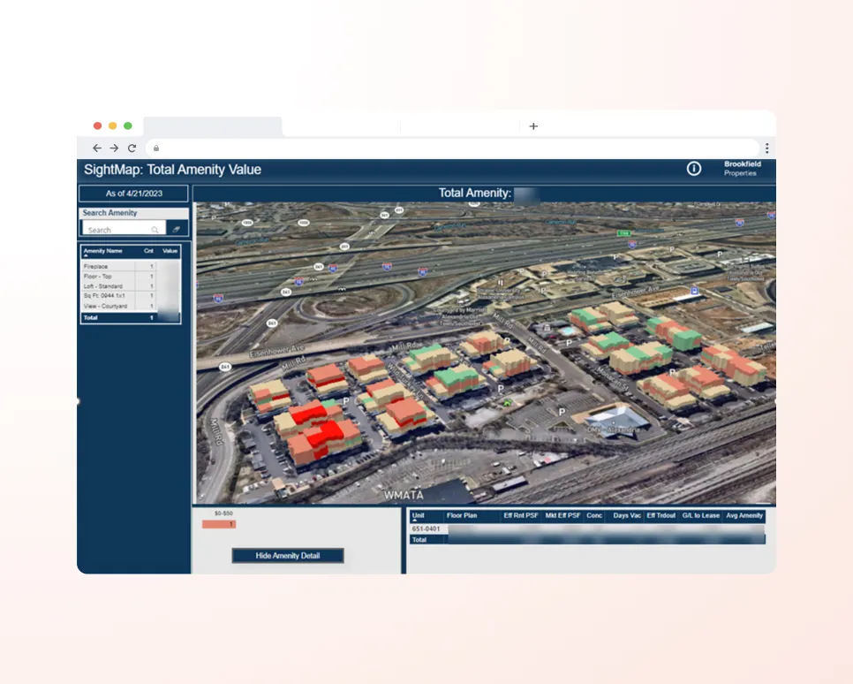
Task: Click the Hide Amenity Detail button
Action: click(x=288, y=556)
